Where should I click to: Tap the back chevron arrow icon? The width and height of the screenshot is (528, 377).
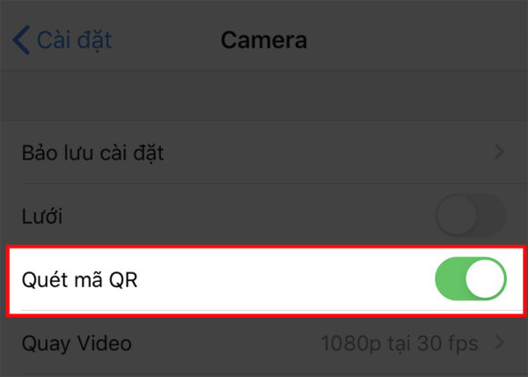click(20, 40)
